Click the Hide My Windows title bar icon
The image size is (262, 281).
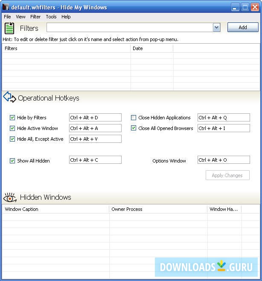(x=6, y=7)
